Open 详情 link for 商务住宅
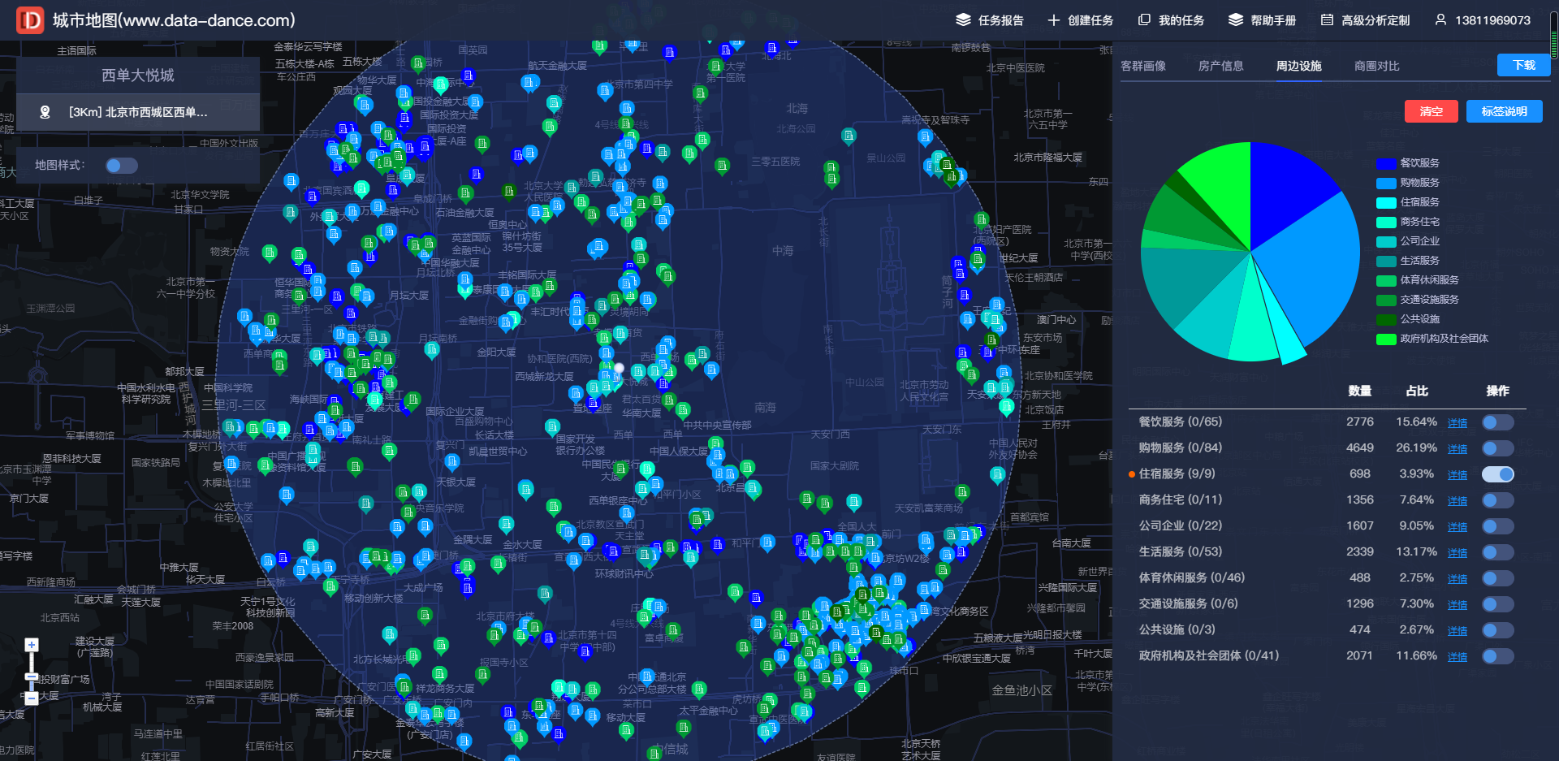Image resolution: width=1559 pixels, height=761 pixels. click(1458, 501)
